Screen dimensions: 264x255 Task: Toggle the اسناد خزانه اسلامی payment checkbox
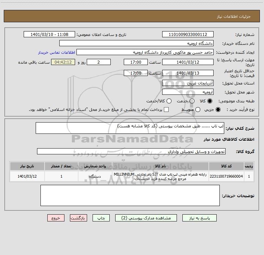coord(166,110)
